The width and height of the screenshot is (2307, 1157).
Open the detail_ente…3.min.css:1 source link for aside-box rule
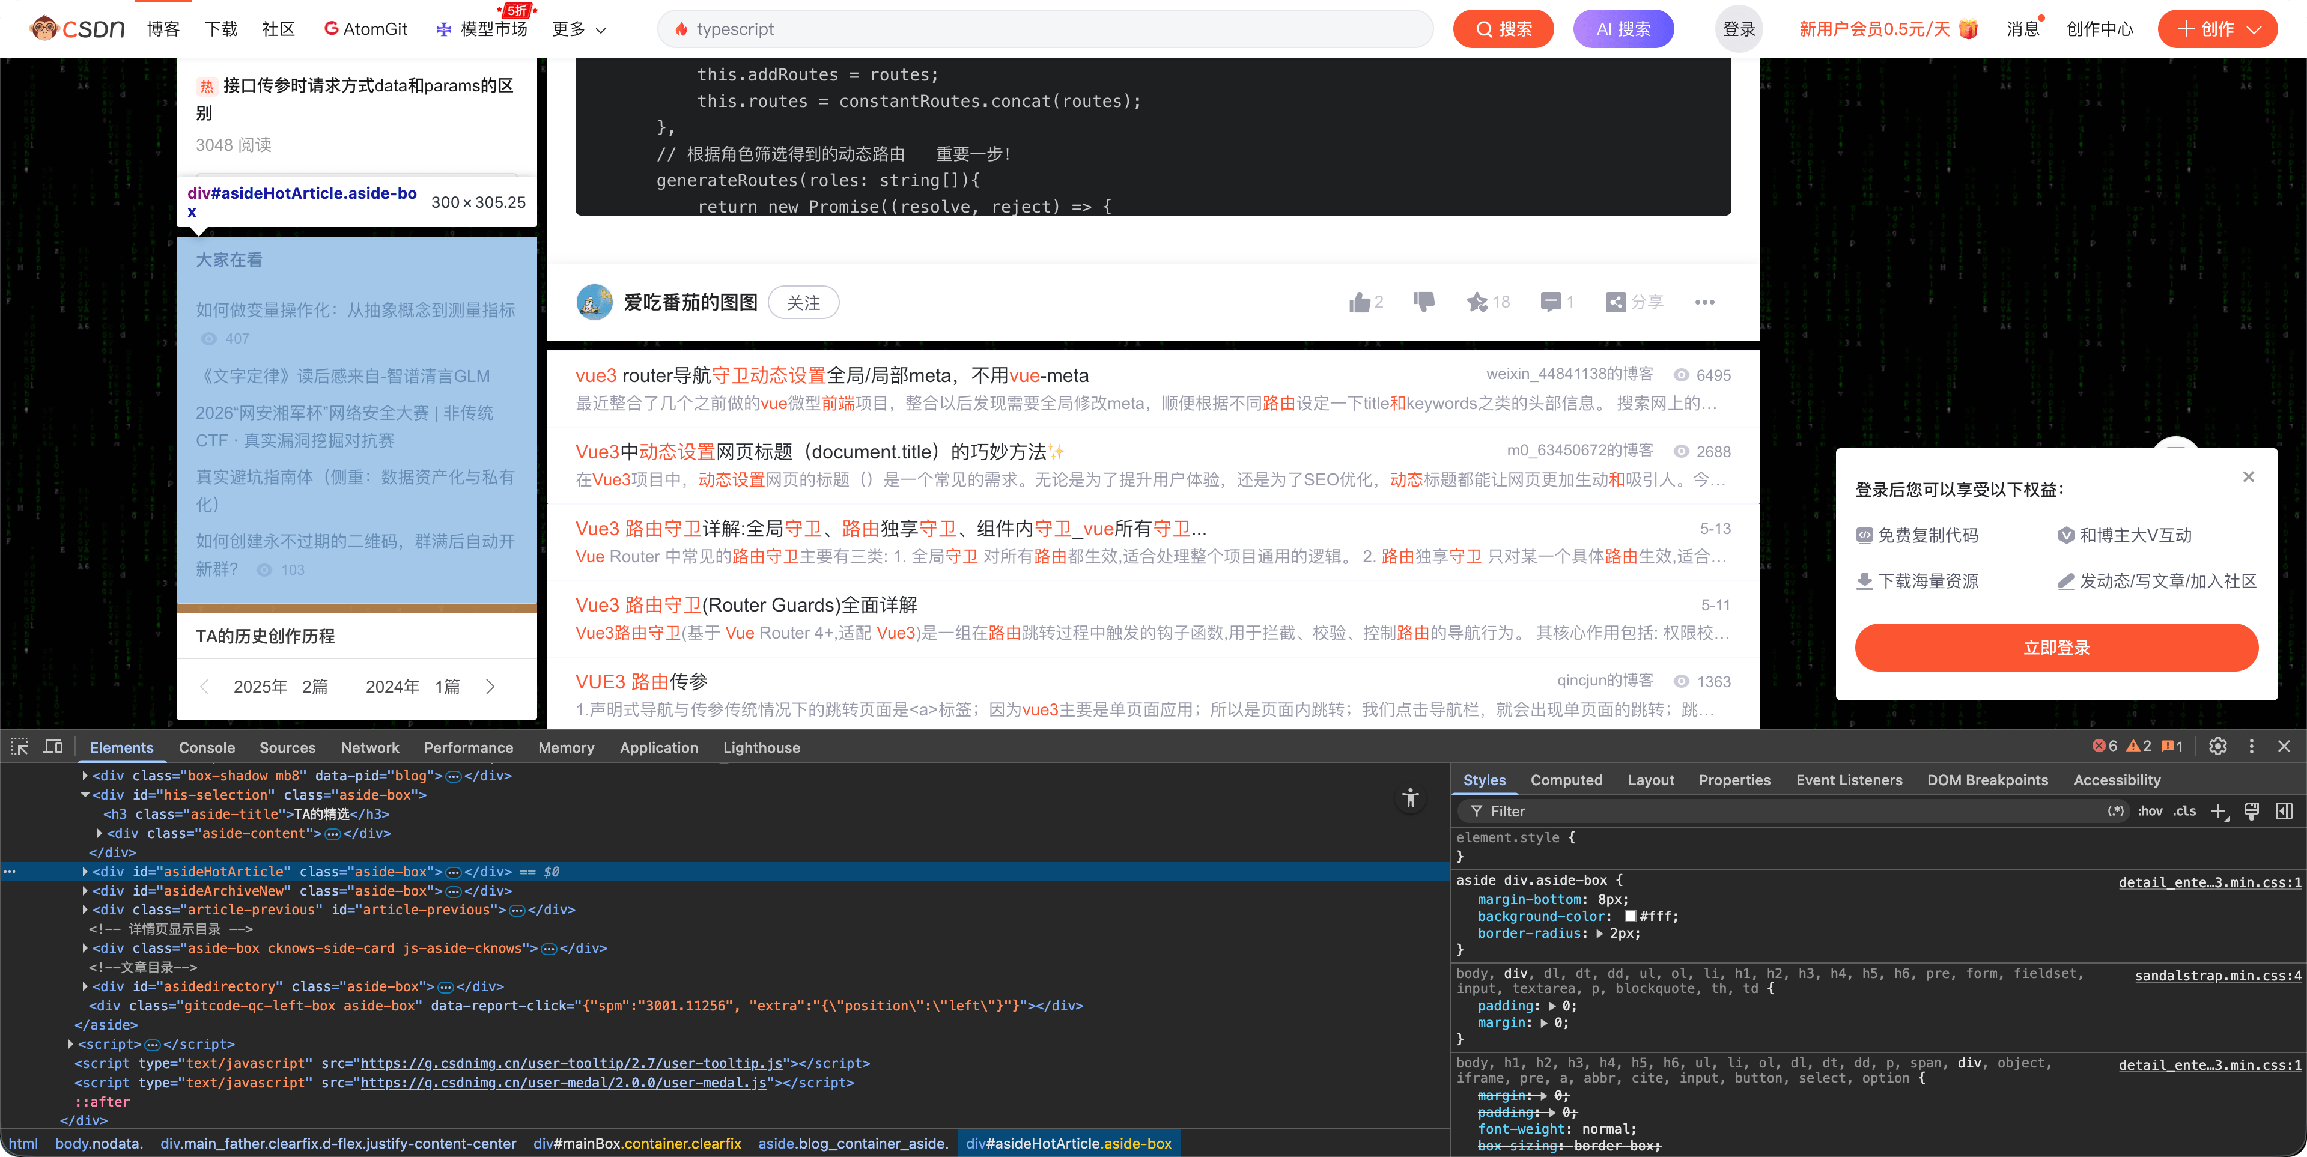[2210, 882]
